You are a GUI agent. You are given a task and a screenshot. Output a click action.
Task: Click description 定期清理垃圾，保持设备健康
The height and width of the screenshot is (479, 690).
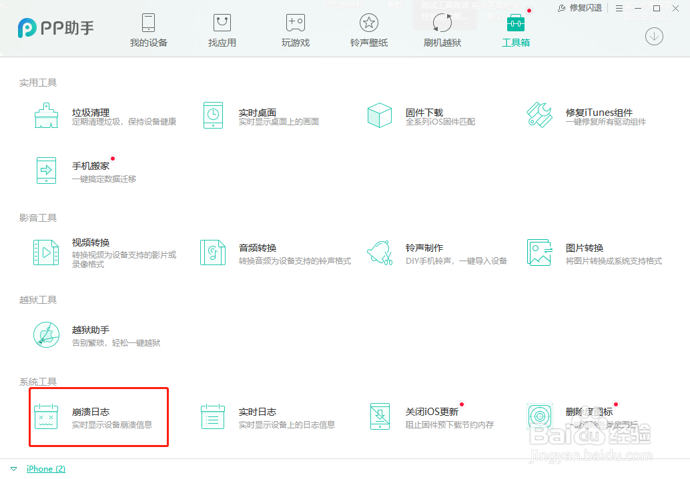(124, 122)
